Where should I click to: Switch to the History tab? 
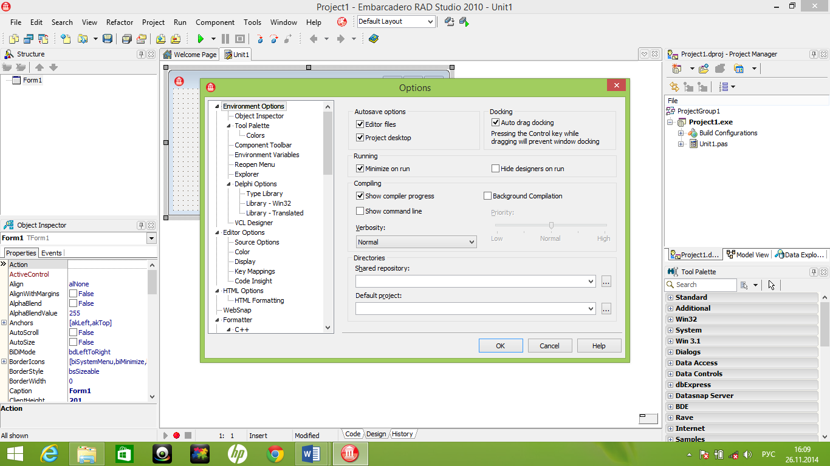pos(402,434)
